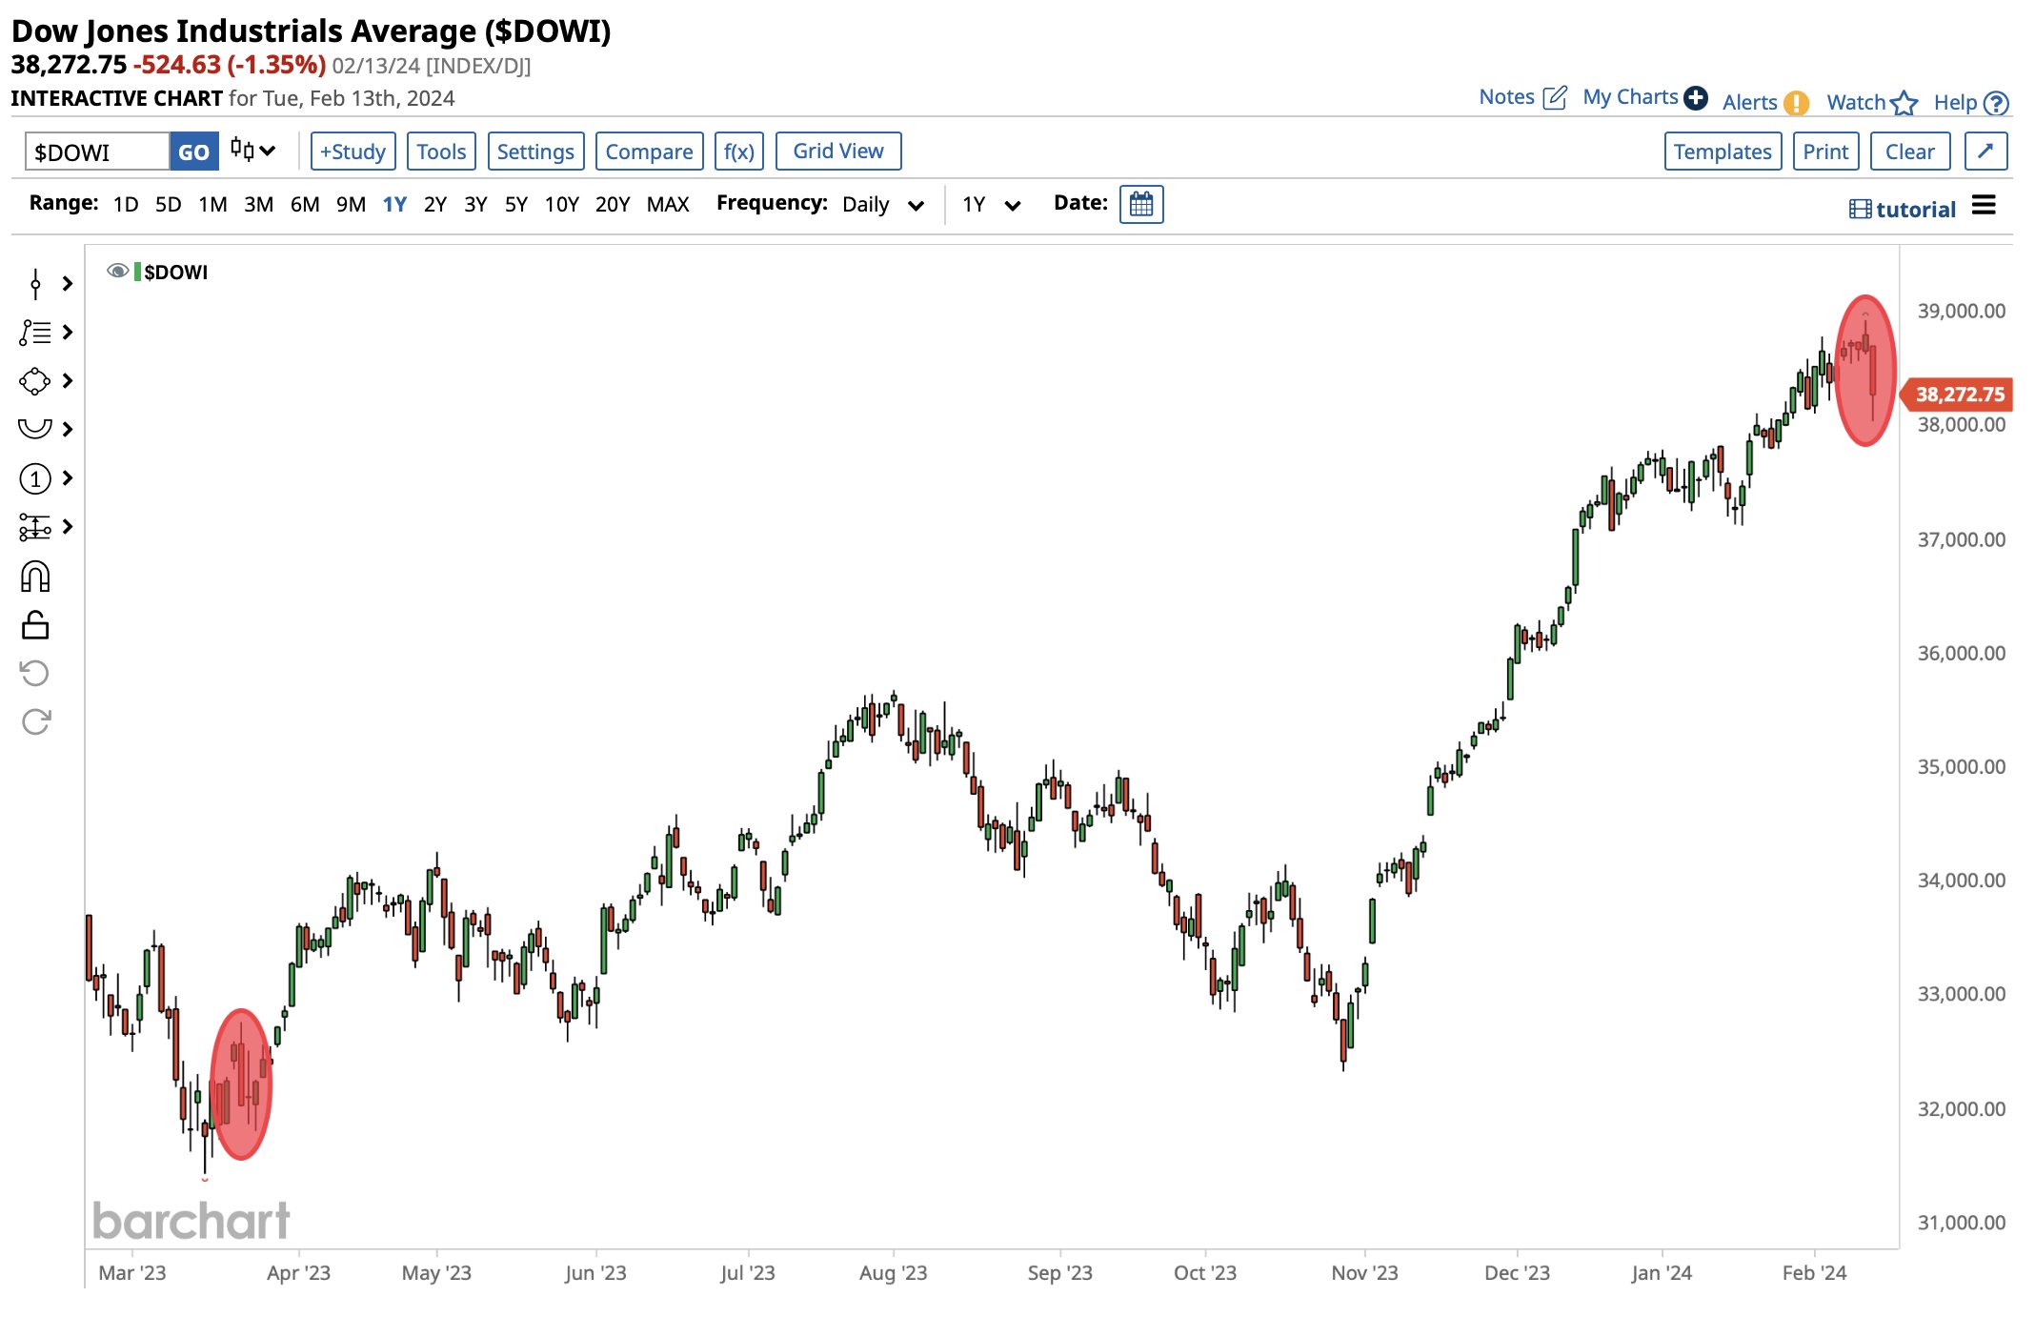Open the Tools button
This screenshot has width=2035, height=1317.
click(441, 152)
